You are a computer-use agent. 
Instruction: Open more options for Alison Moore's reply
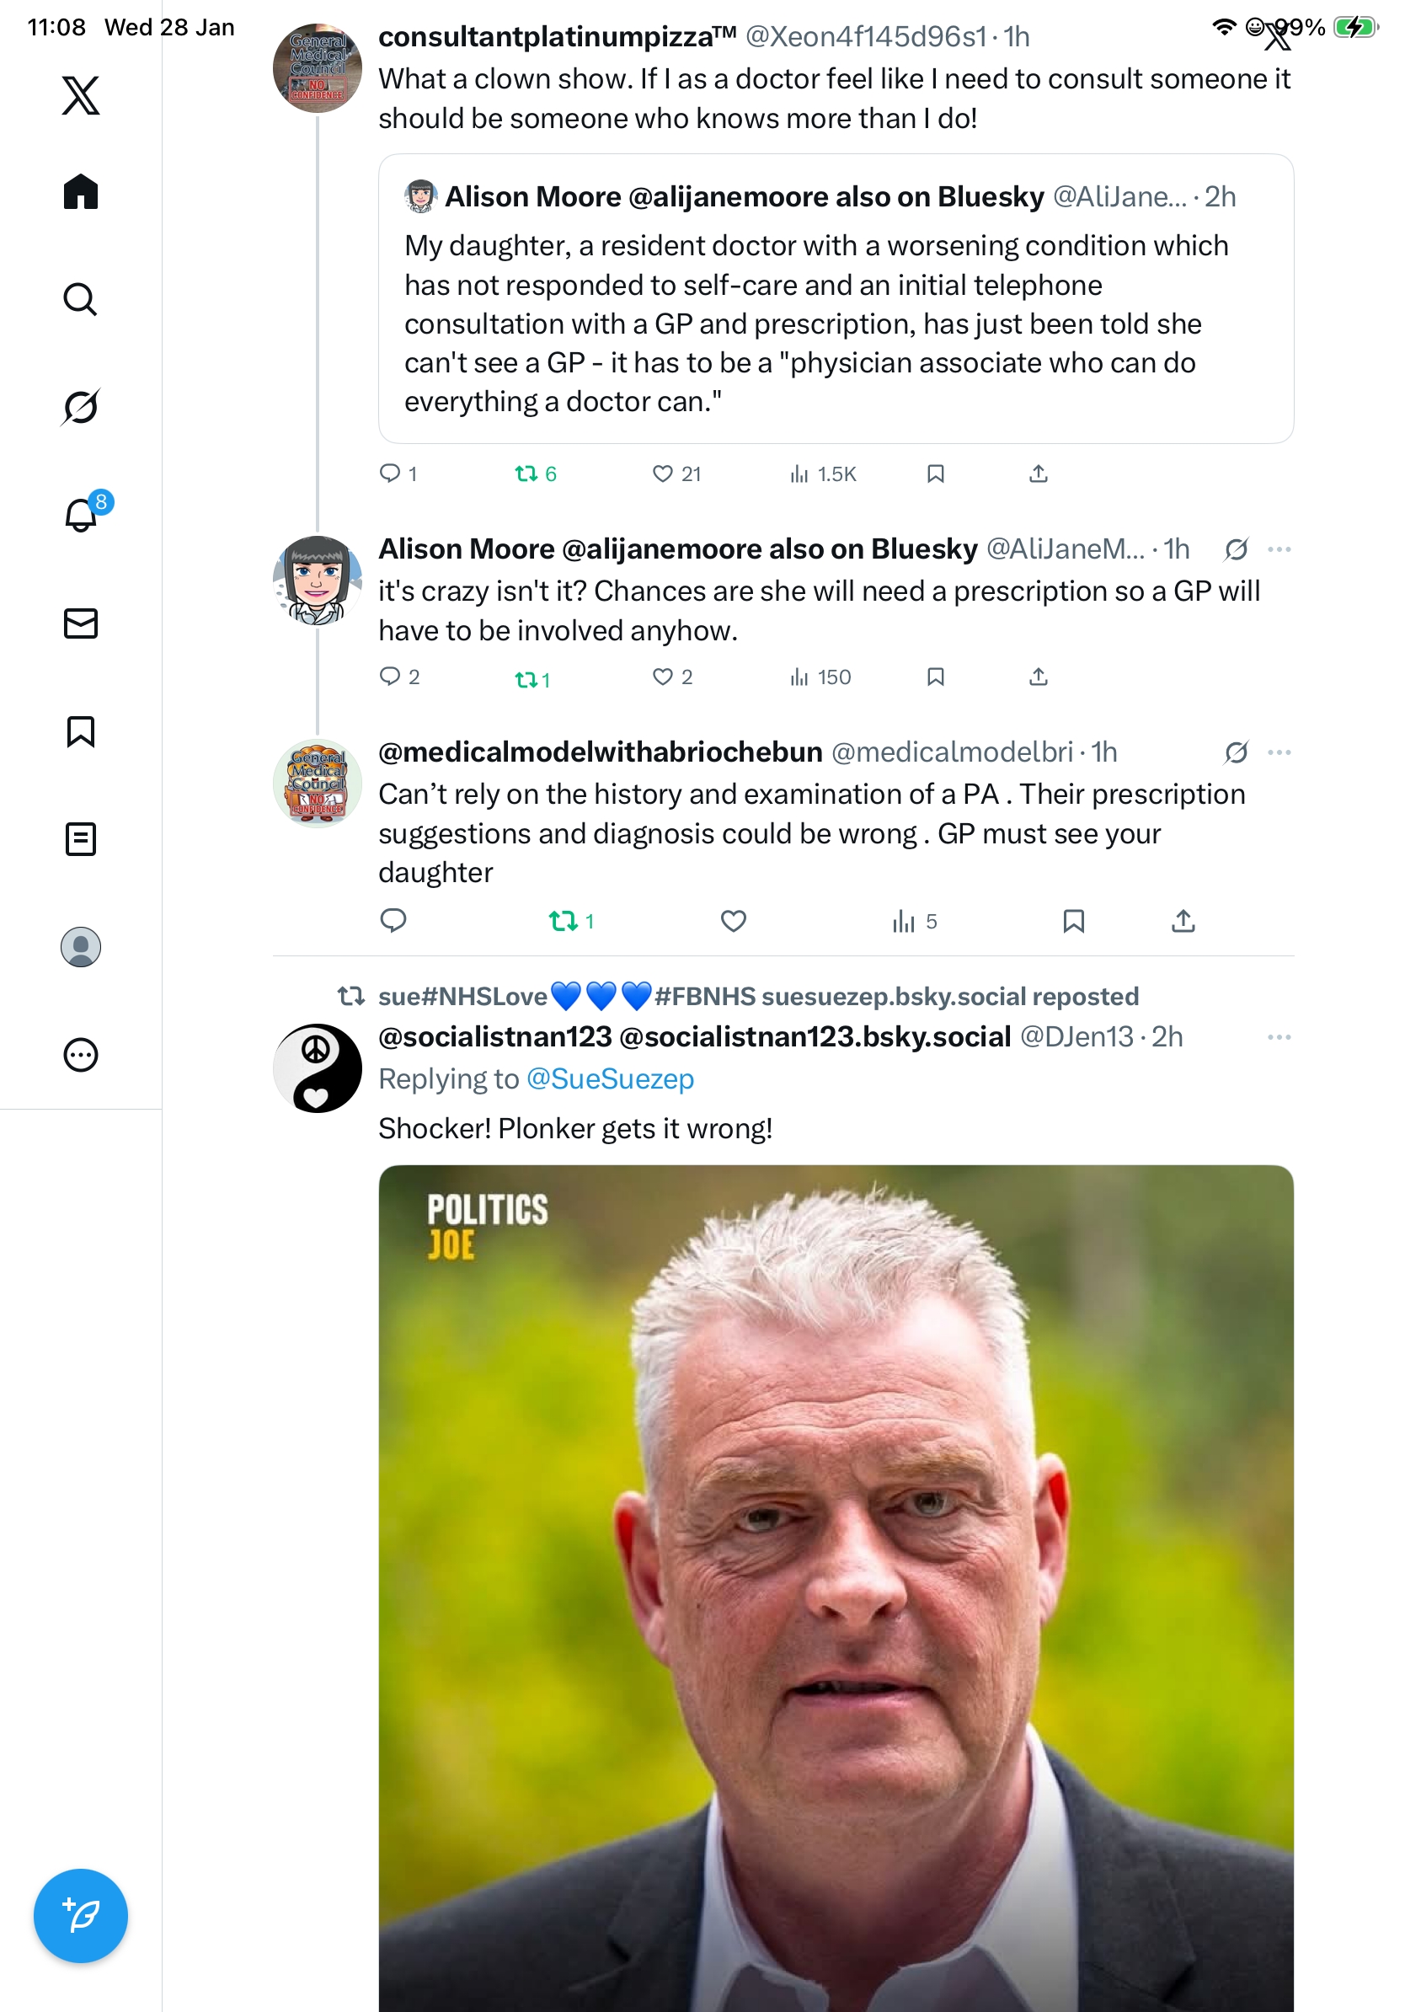click(x=1279, y=549)
